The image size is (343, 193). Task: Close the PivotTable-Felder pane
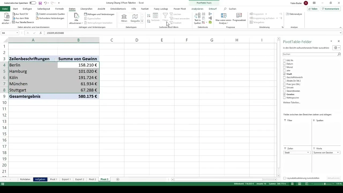click(339, 41)
